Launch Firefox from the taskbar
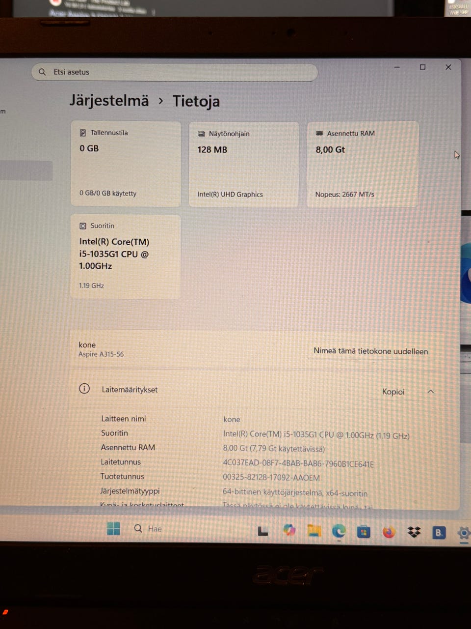The image size is (471, 629). [389, 532]
